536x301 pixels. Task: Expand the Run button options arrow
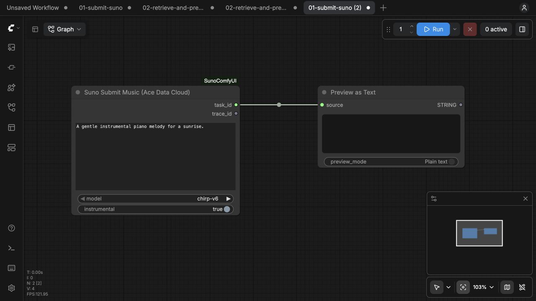pos(454,29)
